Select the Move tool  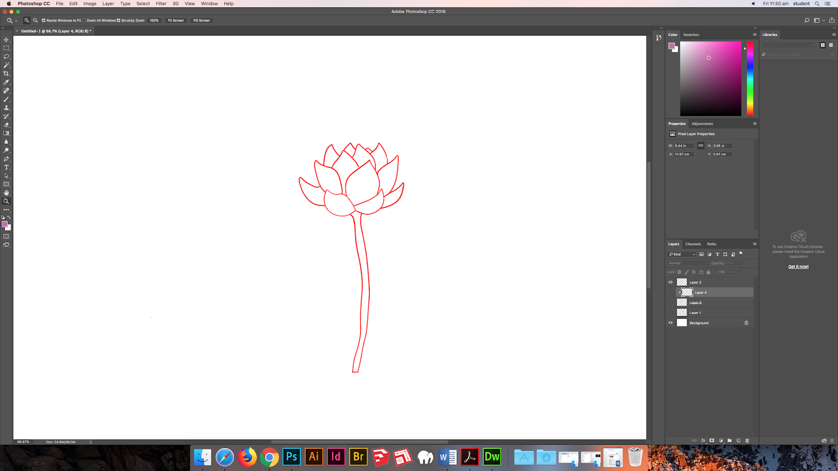click(x=6, y=39)
